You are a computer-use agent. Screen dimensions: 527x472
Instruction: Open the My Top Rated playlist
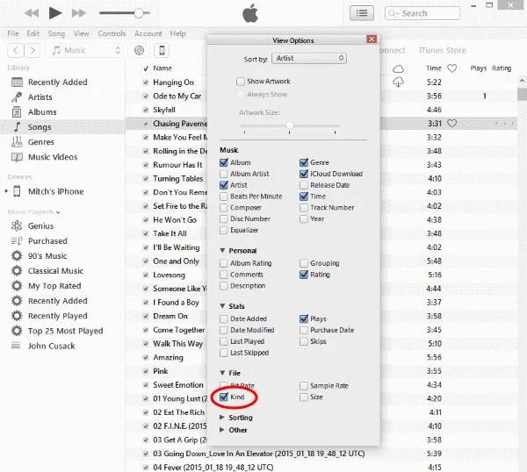click(54, 286)
